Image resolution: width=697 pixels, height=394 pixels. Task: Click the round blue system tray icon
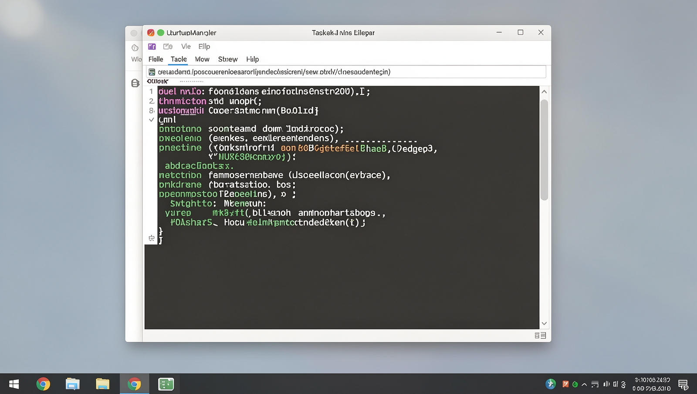[551, 384]
